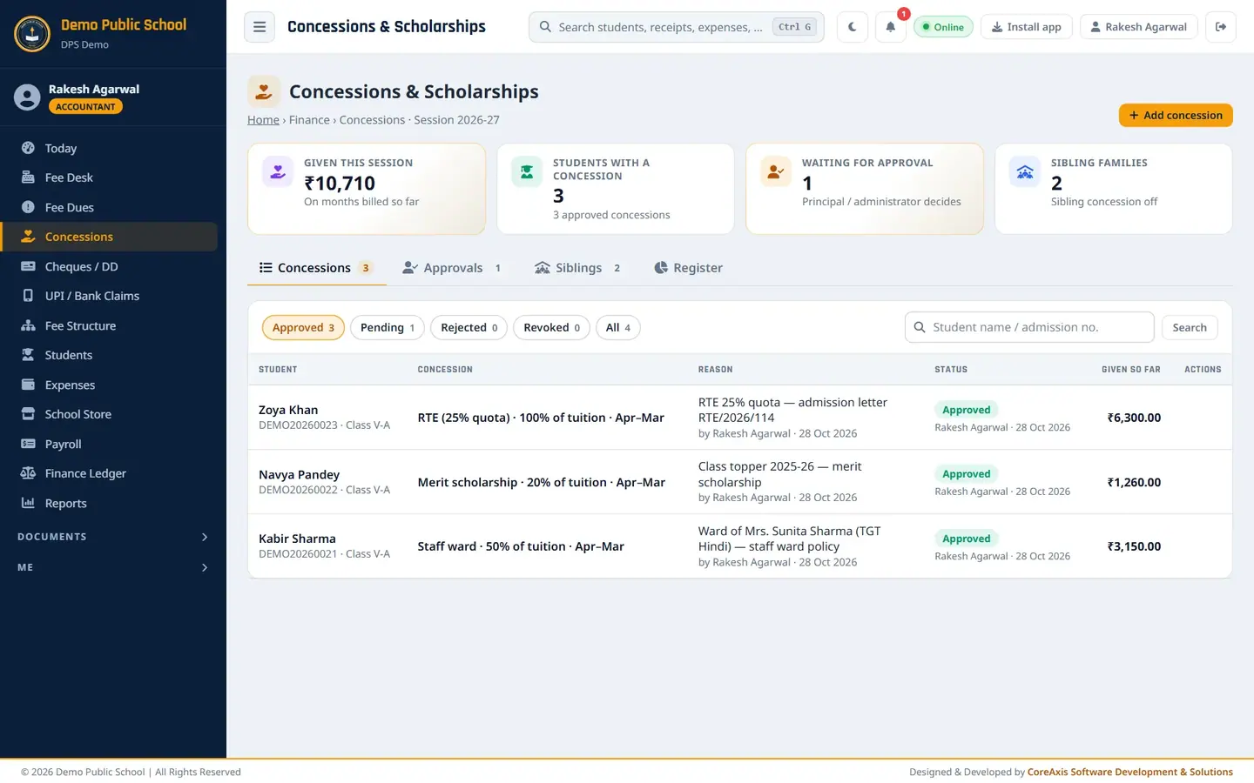Toggle the sidebar hamburger menu

tap(260, 27)
